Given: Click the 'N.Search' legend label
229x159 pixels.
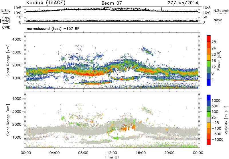Looking at the screenshot, I should pos(221,11).
